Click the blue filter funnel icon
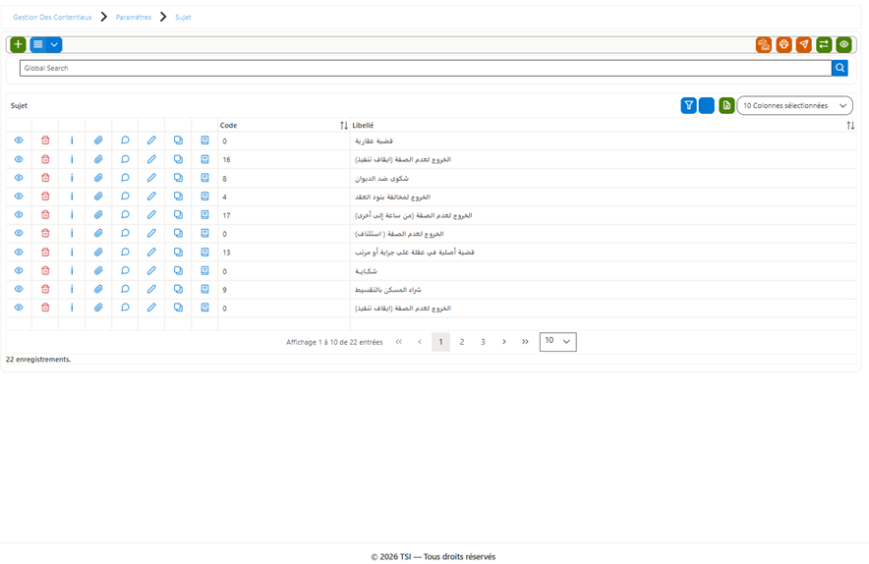 coord(688,105)
